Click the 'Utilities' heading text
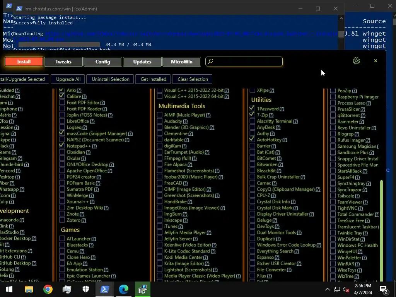396x297 pixels. (261, 100)
